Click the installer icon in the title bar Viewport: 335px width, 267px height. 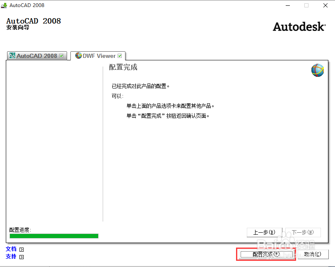pyautogui.click(x=4, y=5)
